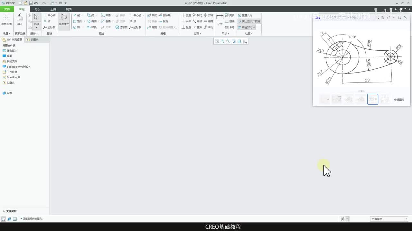
Task: Switch to the 工具 ribbon tab
Action: [53, 9]
